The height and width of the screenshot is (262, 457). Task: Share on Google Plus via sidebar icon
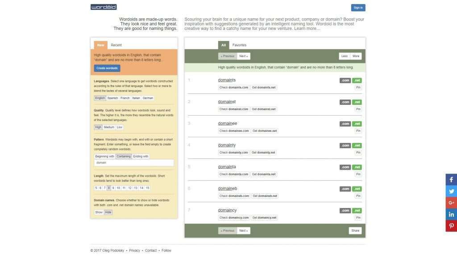[451, 203]
